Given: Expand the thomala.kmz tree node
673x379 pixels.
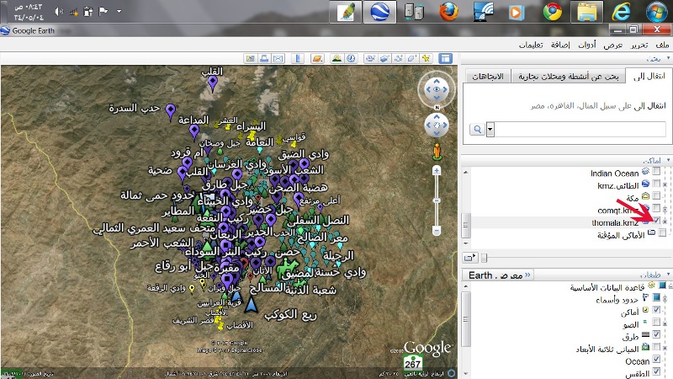Looking at the screenshot, I should coord(665,222).
